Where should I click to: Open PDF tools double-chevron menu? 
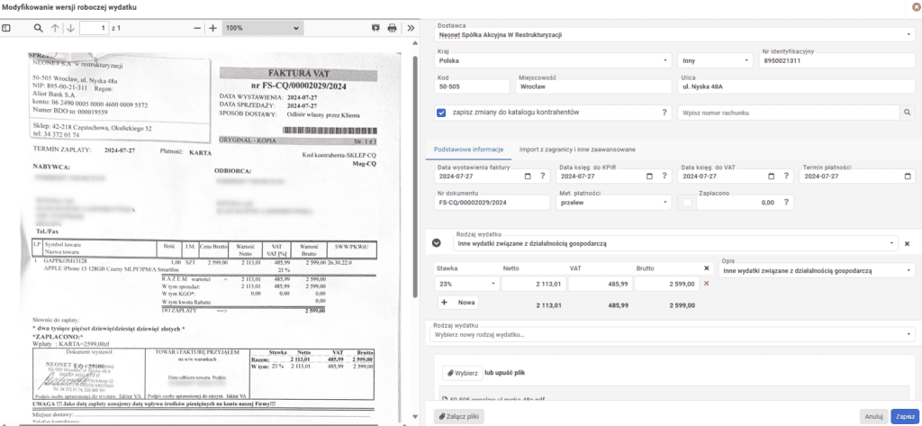[411, 28]
